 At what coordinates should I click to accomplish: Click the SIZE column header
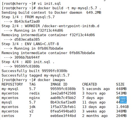pyautogui.click(x=120, y=84)
